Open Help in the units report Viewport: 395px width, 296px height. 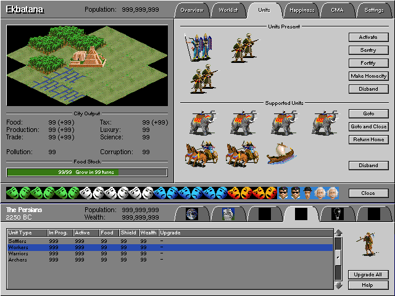click(368, 285)
